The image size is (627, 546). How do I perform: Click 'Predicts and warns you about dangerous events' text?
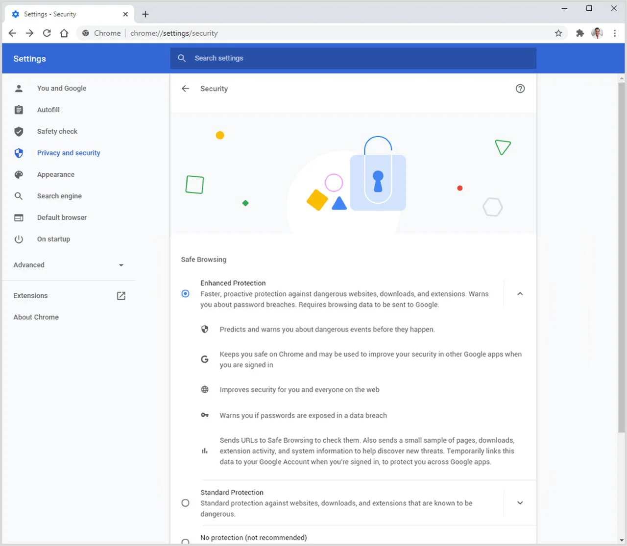(x=327, y=330)
